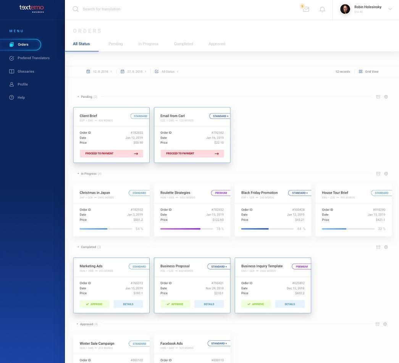Click the Orders stack icon in sidebar
399x363 pixels.
click(x=11, y=45)
